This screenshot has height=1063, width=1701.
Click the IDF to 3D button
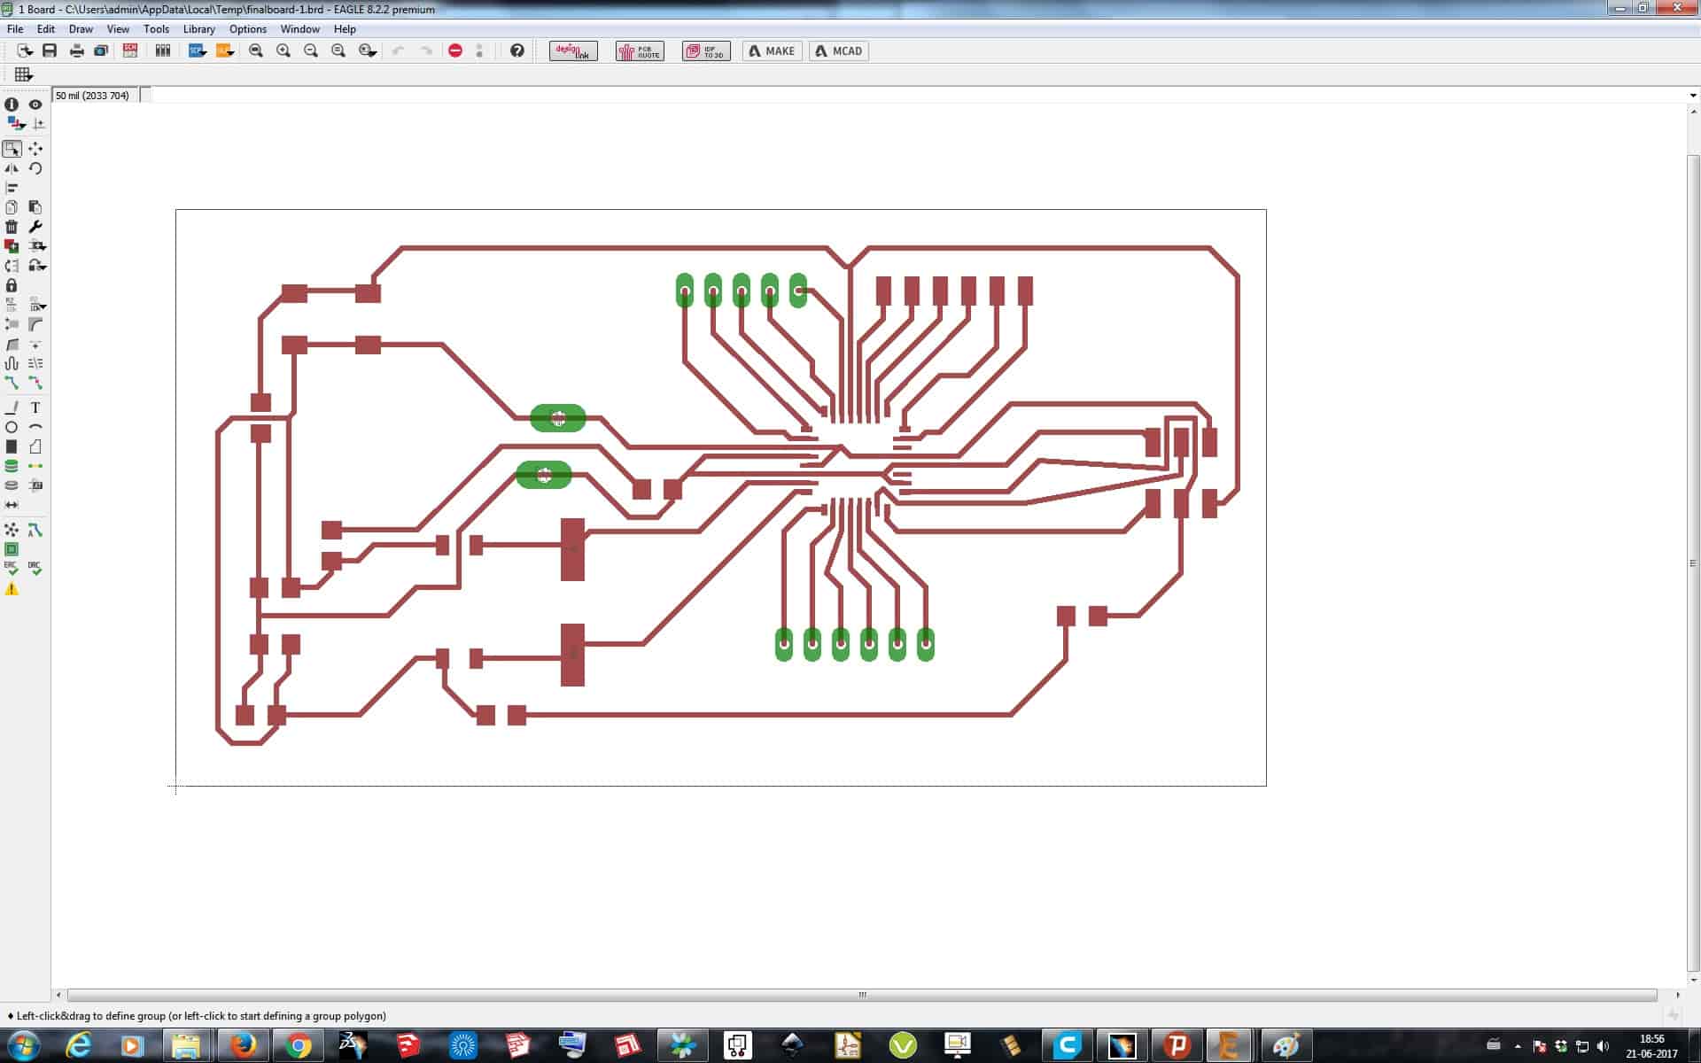pos(706,50)
